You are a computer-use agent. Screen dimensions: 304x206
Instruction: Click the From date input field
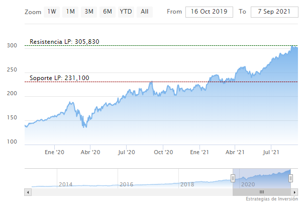pyautogui.click(x=209, y=12)
